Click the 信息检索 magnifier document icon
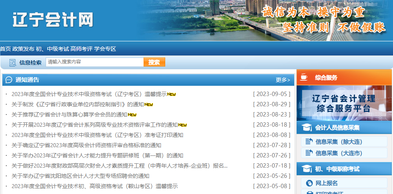 coord(13,63)
